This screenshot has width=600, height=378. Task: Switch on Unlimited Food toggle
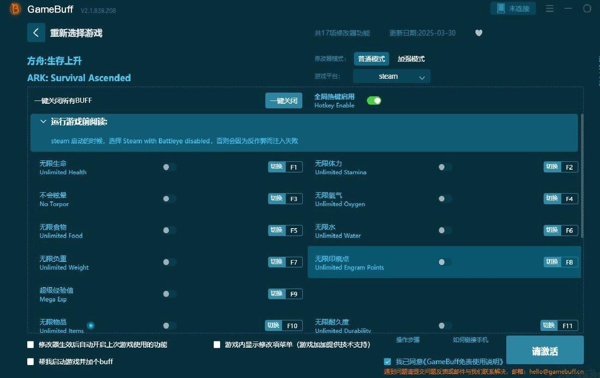click(169, 230)
